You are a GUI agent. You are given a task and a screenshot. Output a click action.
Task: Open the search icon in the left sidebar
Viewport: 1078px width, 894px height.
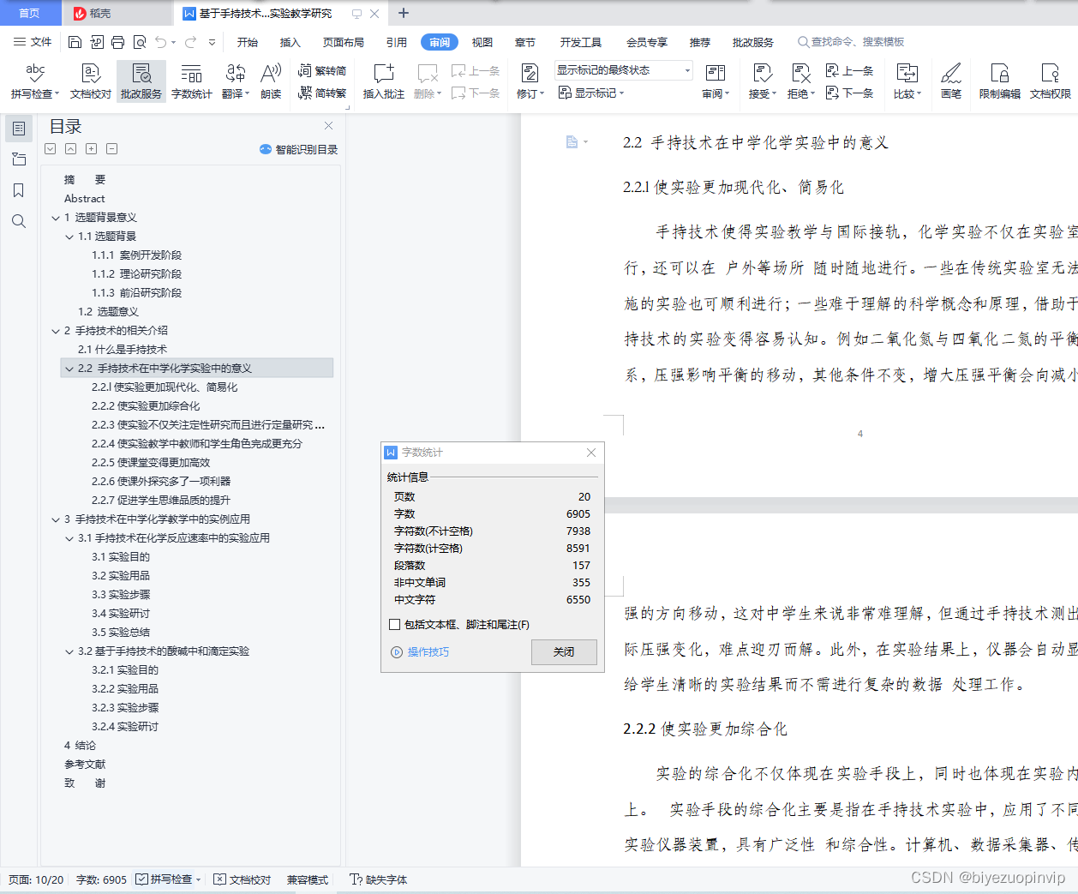[x=19, y=221]
